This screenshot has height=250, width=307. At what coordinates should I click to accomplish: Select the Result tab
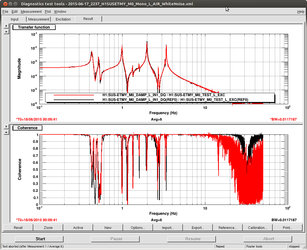point(88,19)
